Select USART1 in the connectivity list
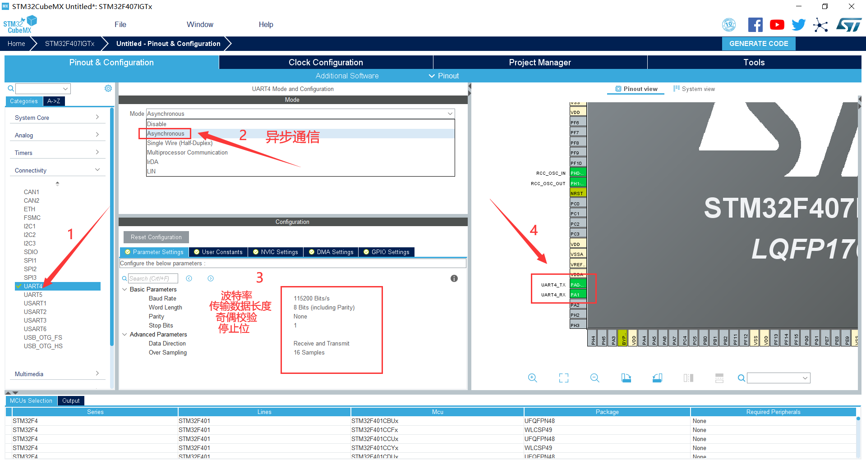 pyautogui.click(x=35, y=303)
